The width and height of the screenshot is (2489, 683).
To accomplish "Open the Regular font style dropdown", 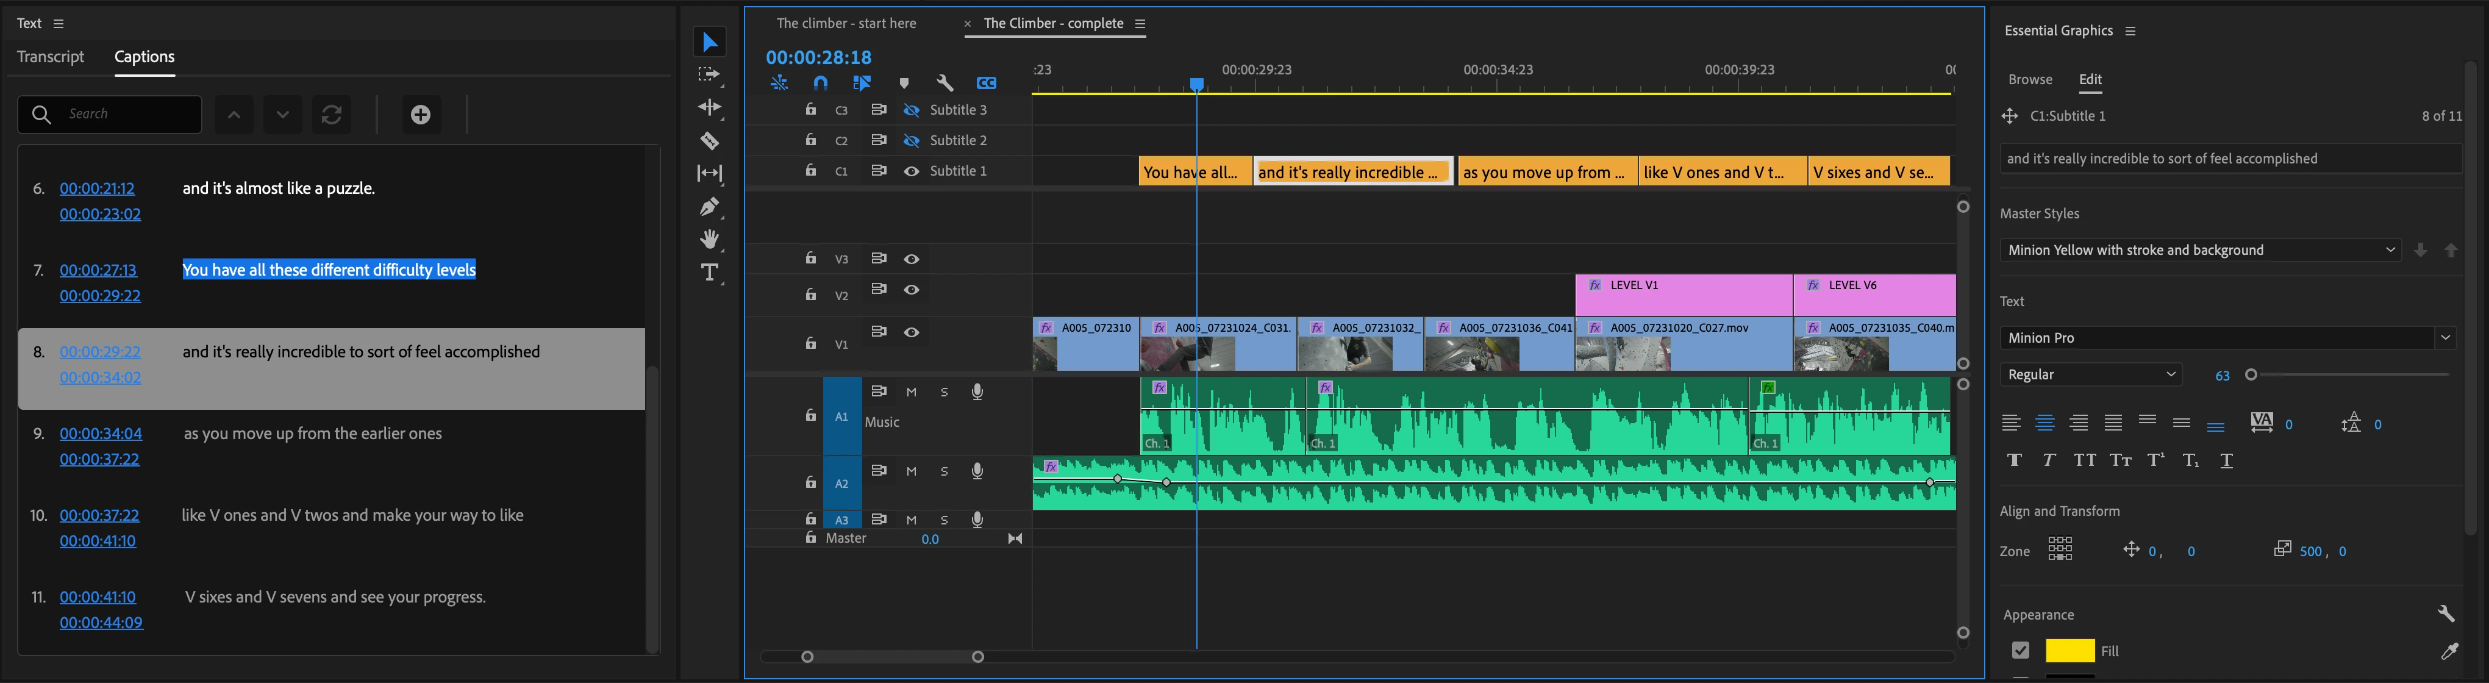I will 2090,375.
